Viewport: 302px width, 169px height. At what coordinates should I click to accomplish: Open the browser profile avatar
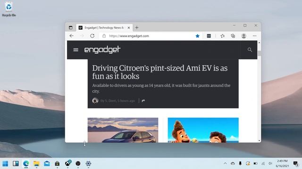tap(243, 36)
